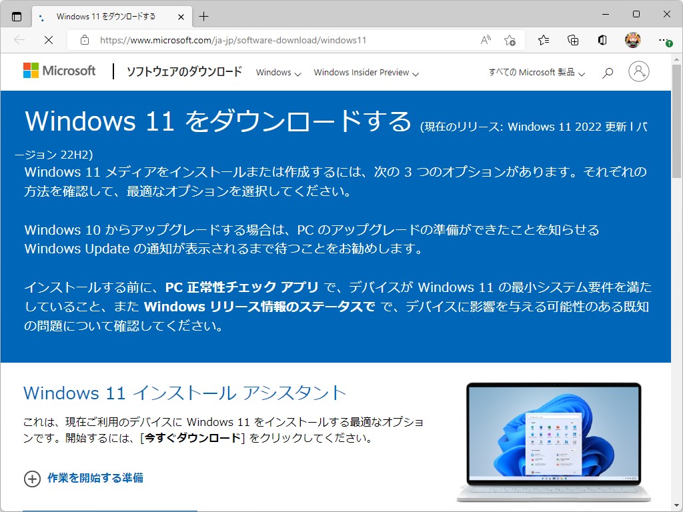Open the Collections panel in Edge
The width and height of the screenshot is (683, 512).
click(572, 40)
